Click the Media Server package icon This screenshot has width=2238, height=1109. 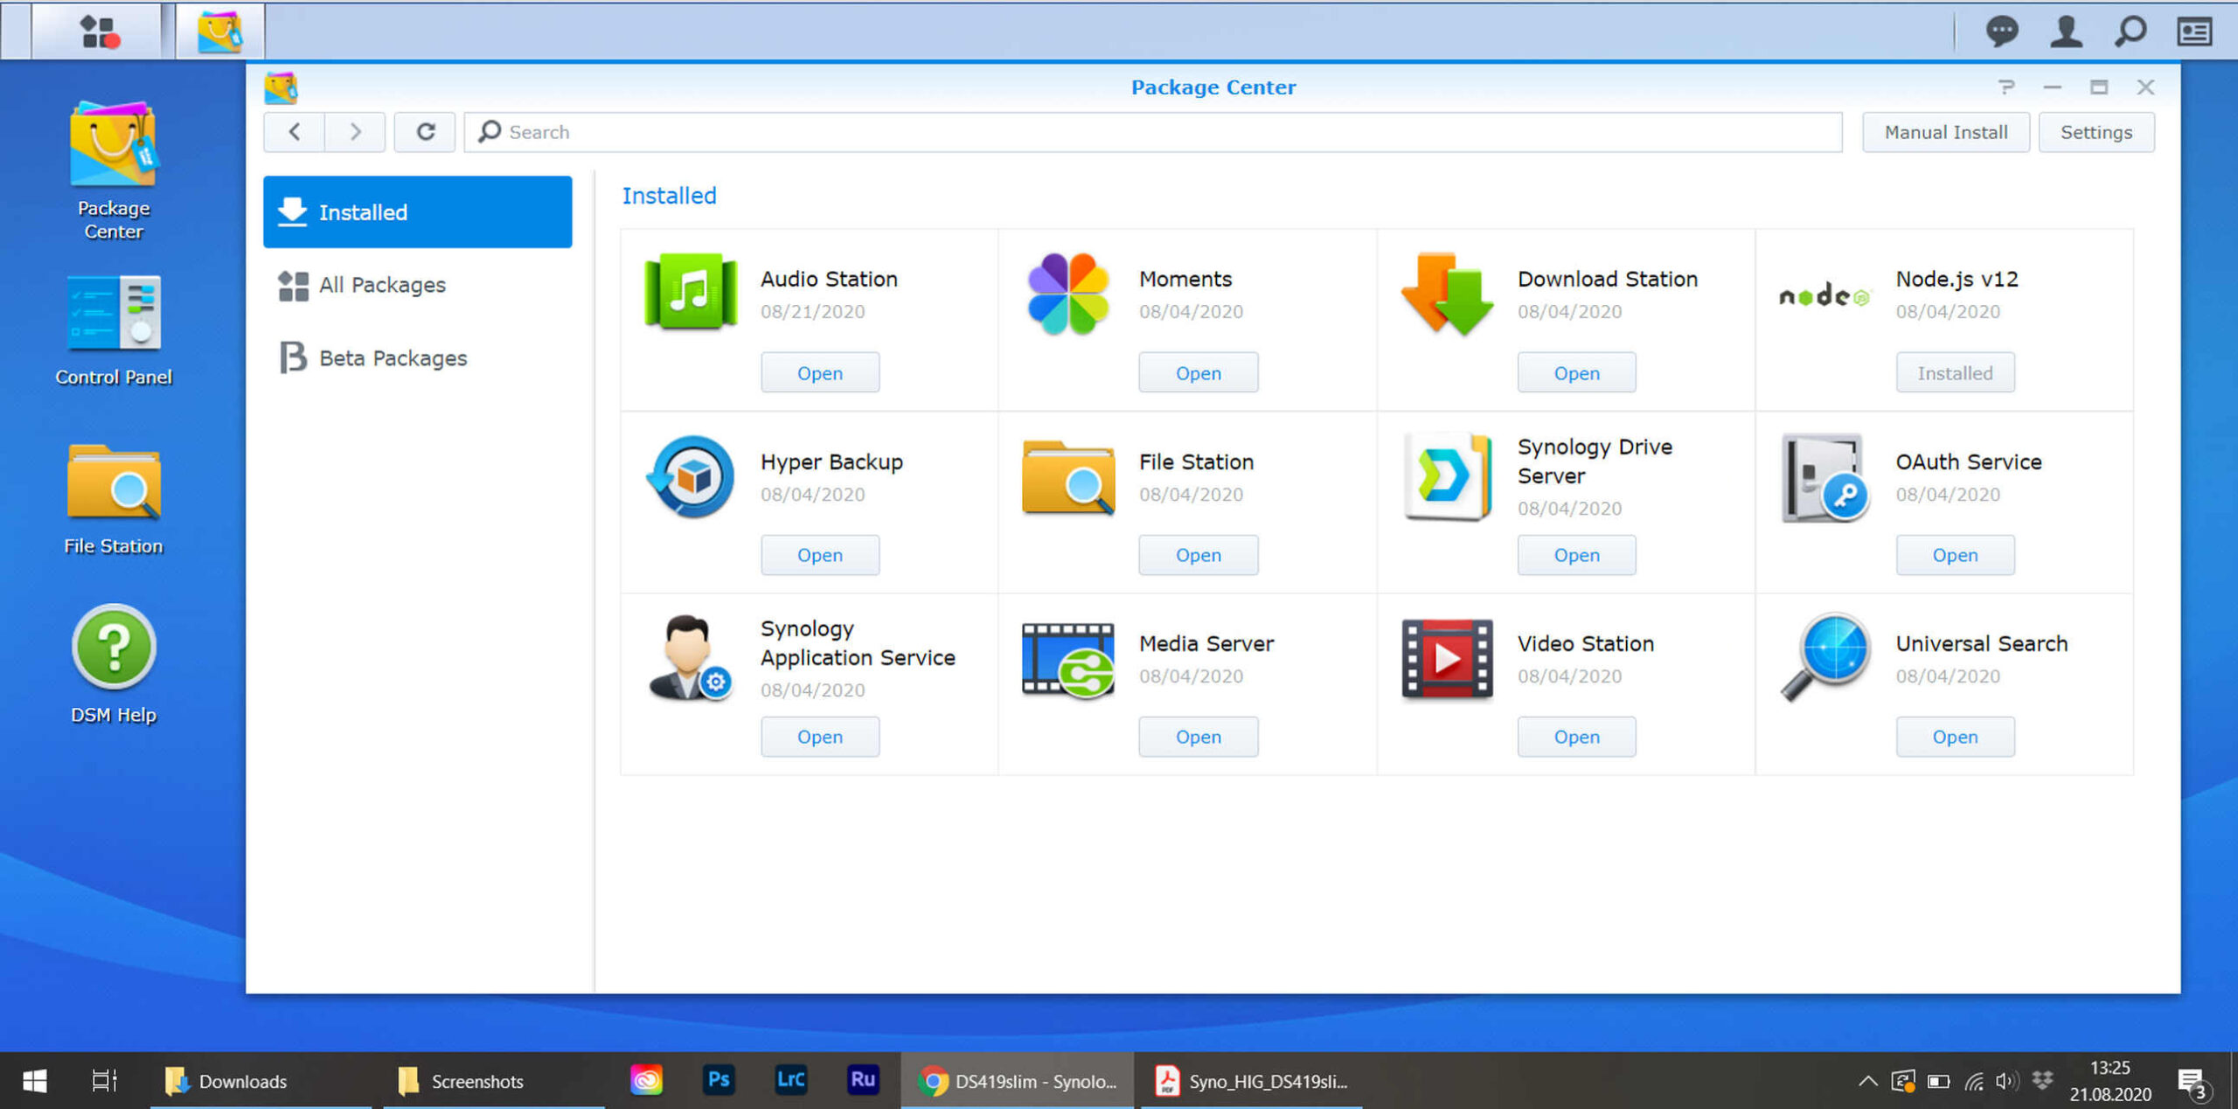pos(1068,659)
